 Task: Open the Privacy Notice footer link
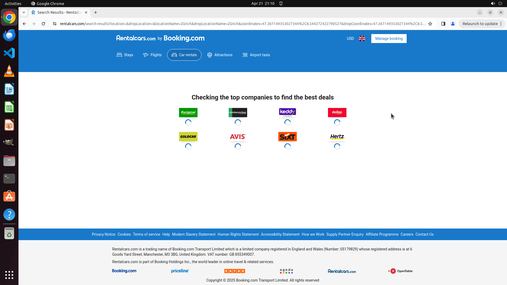click(104, 234)
